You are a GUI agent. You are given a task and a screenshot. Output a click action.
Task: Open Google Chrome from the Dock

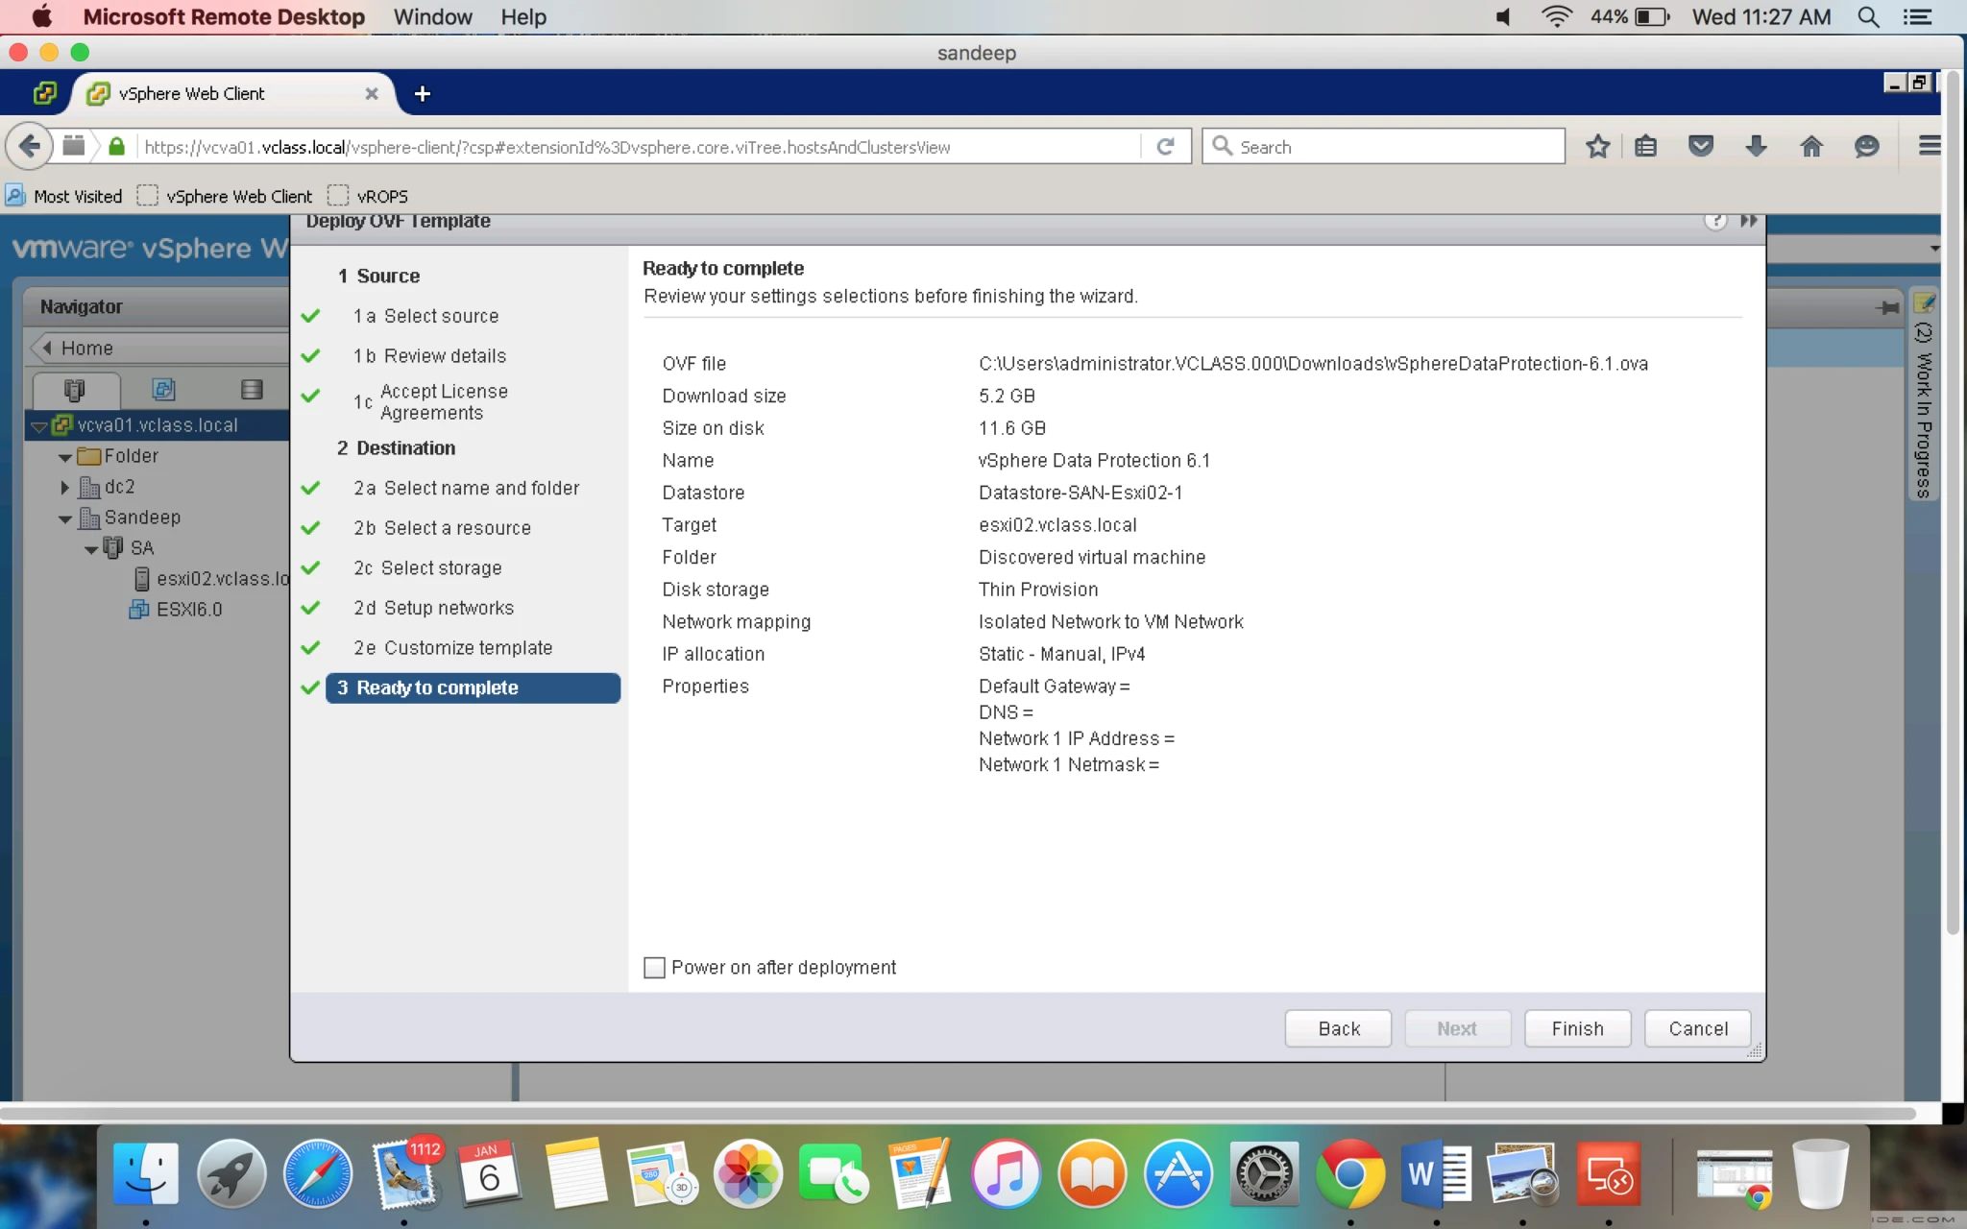[x=1350, y=1173]
